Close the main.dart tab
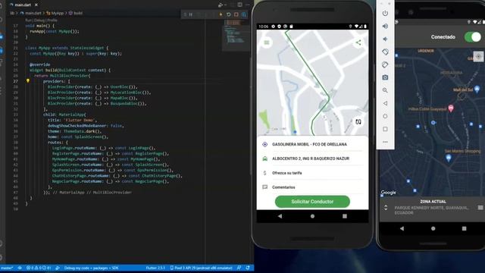Screen dimensions: 485x273 36,5
